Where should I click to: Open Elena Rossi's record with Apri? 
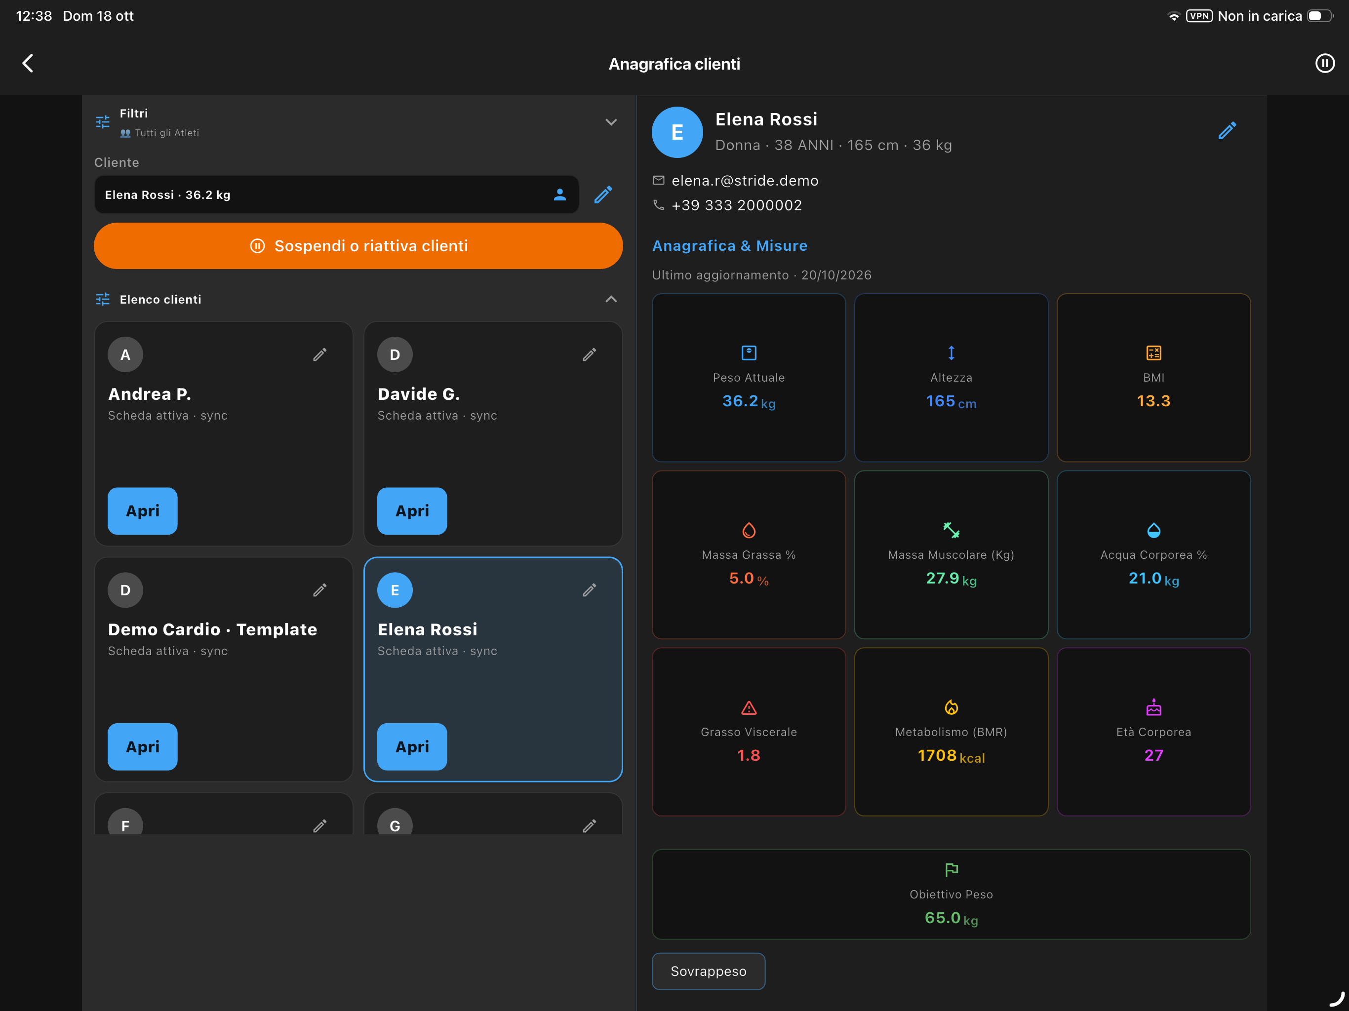click(412, 746)
